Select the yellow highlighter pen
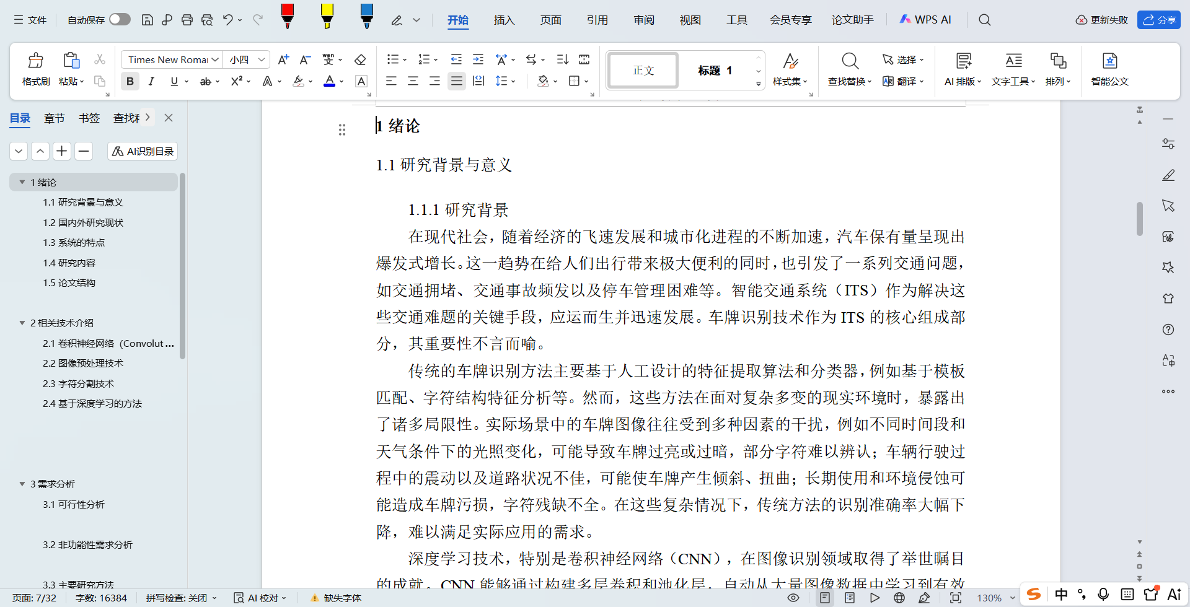The width and height of the screenshot is (1190, 607). pos(327,16)
